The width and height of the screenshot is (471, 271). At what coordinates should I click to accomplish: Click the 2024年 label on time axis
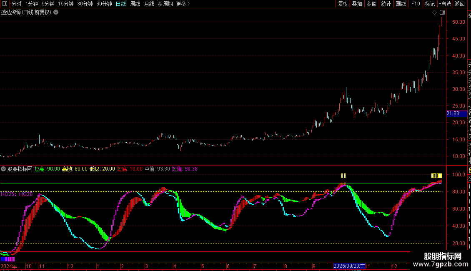9,266
